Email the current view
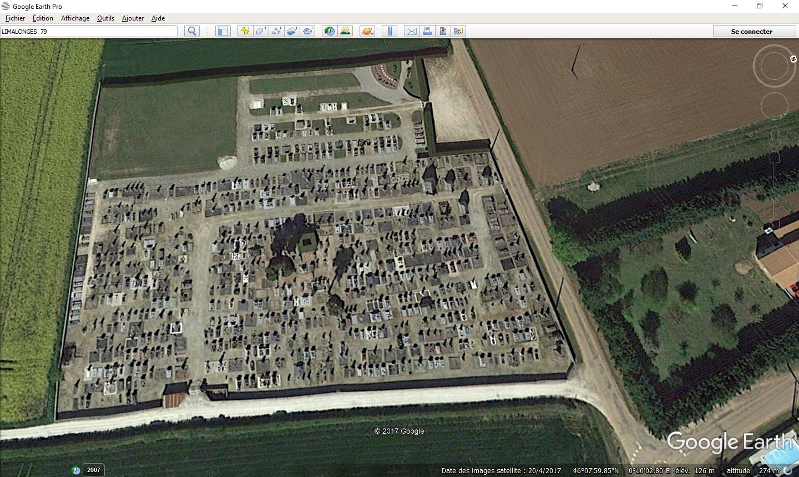 412,31
